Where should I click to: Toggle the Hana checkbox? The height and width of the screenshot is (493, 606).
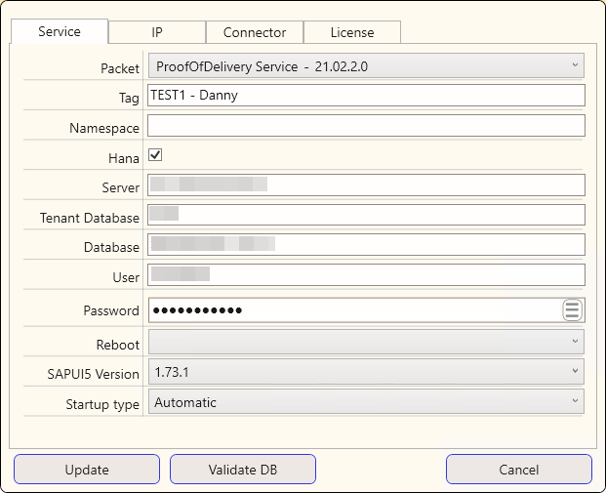[x=155, y=155]
